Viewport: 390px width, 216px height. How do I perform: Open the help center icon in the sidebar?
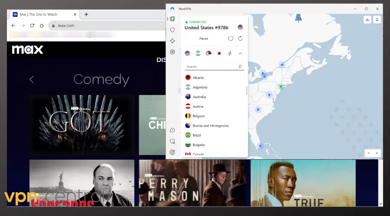pyautogui.click(x=172, y=130)
